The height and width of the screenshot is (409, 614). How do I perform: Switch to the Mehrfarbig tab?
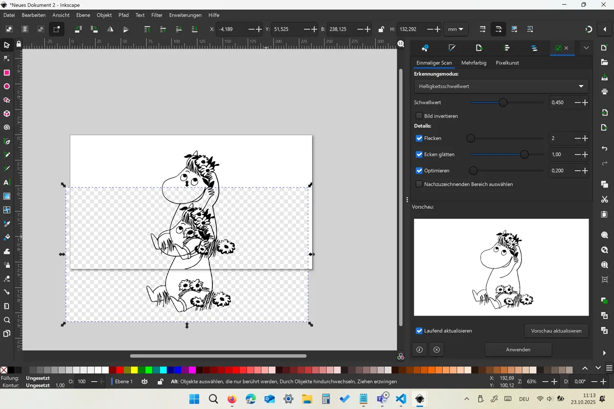click(x=474, y=63)
